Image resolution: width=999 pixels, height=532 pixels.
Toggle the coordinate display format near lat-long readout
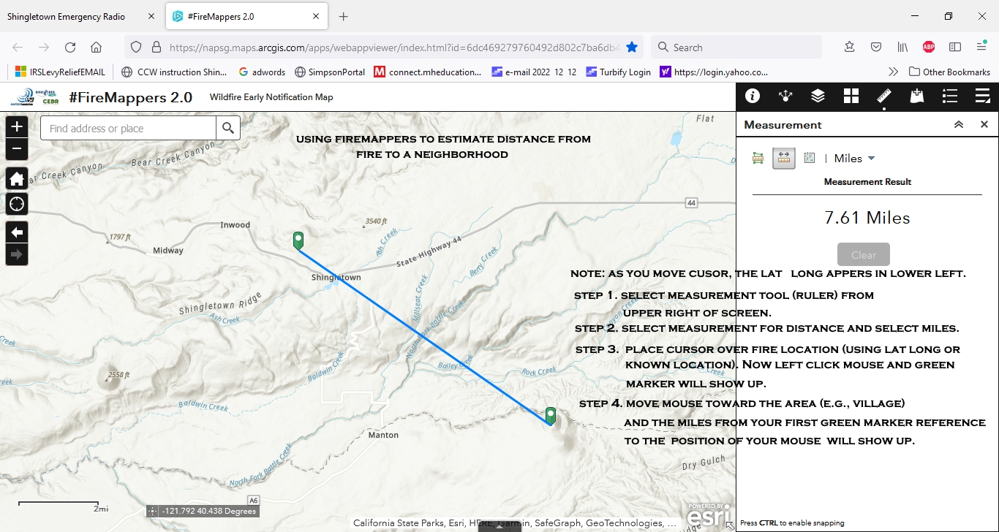[x=152, y=511]
